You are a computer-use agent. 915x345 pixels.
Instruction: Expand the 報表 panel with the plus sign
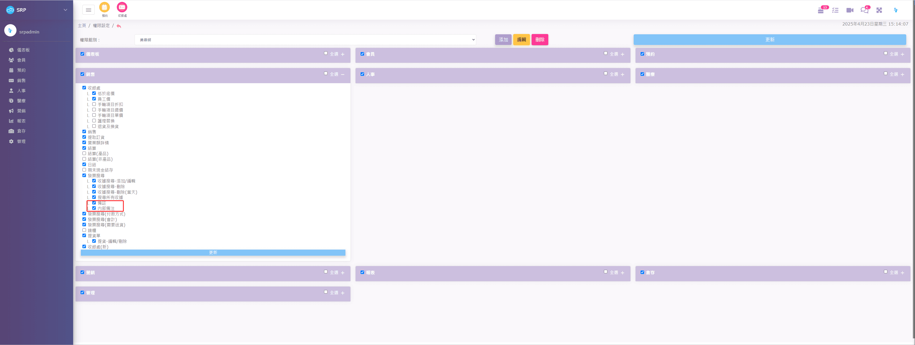622,273
